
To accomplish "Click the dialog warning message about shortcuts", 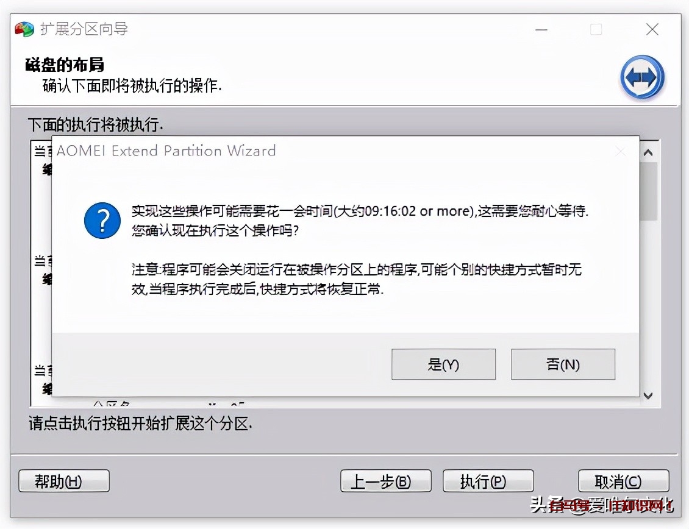I will (356, 279).
